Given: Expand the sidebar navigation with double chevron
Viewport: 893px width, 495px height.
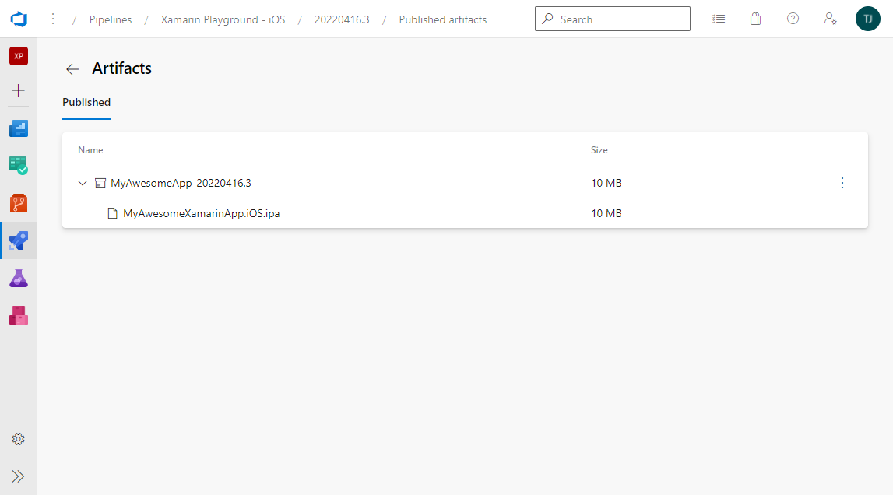Looking at the screenshot, I should [19, 476].
